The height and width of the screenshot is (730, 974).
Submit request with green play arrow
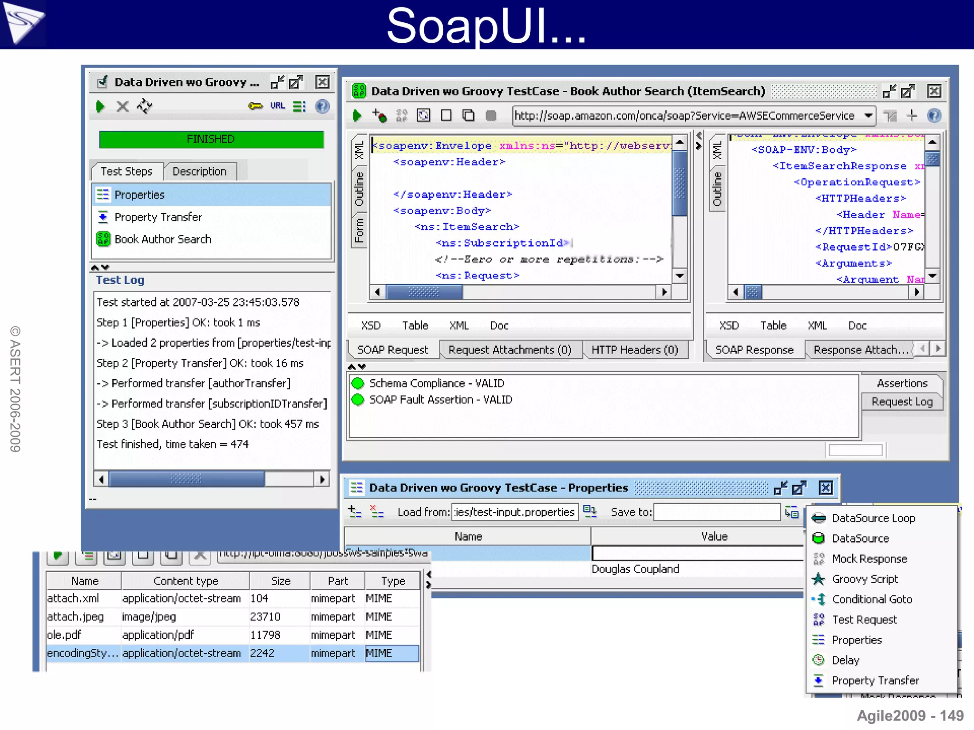[x=357, y=115]
